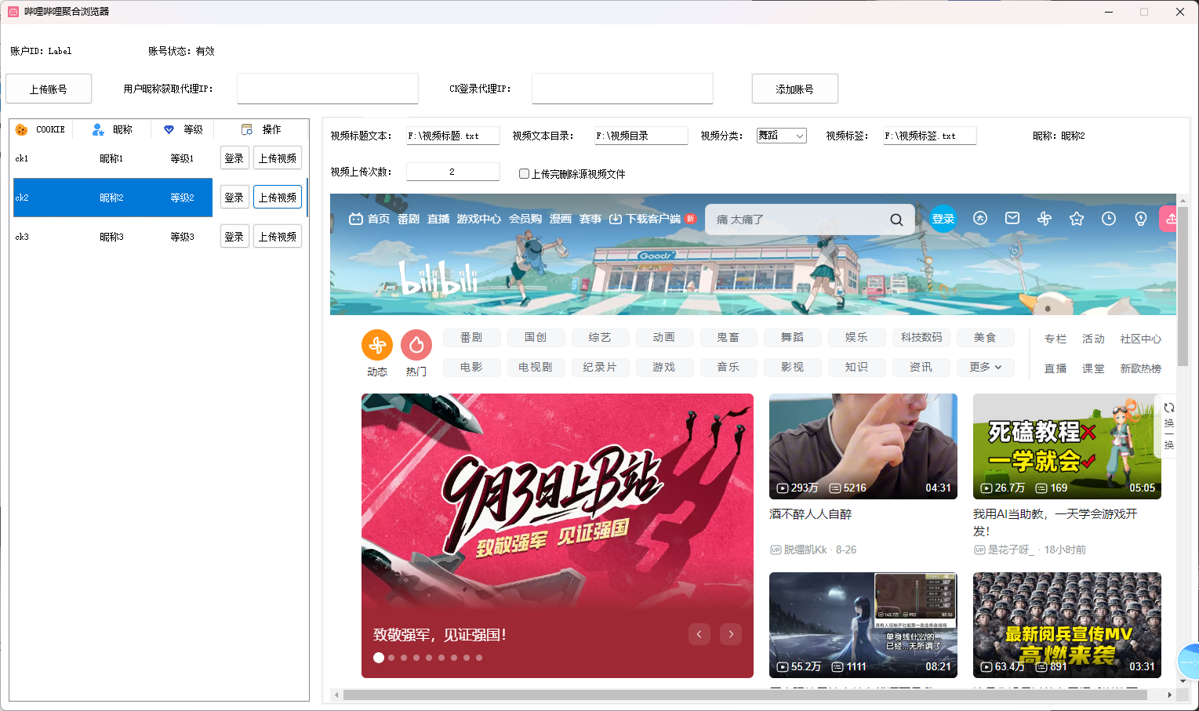This screenshot has width=1199, height=711.
Task: Open the 番剧 tab in top navigation
Action: 408,219
